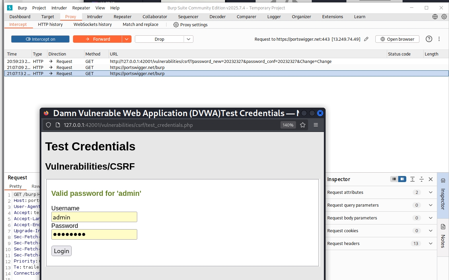This screenshot has height=280, width=449.
Task: Close the Firefox DVWA window
Action: [x=320, y=113]
